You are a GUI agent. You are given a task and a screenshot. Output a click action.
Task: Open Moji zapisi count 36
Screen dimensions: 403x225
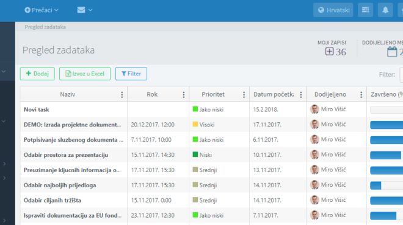(x=336, y=52)
